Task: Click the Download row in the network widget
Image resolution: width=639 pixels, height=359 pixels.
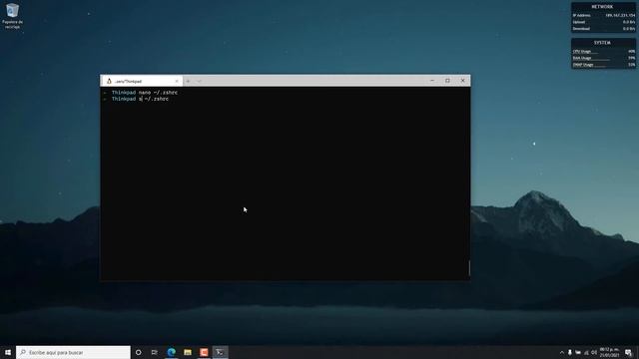Action: (603, 29)
